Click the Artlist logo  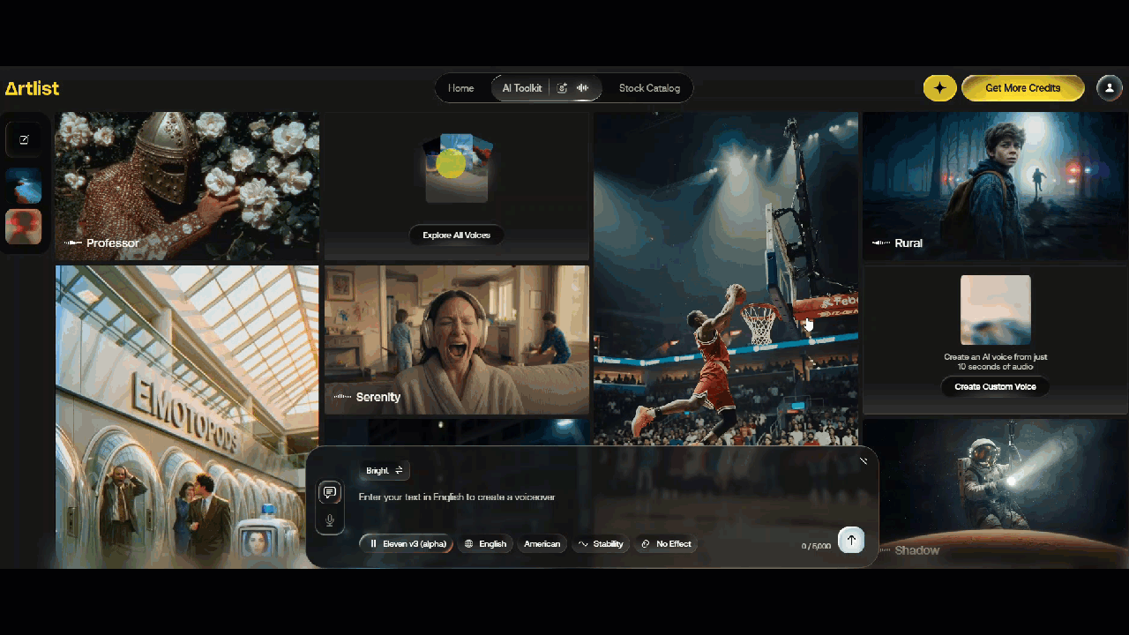point(33,88)
